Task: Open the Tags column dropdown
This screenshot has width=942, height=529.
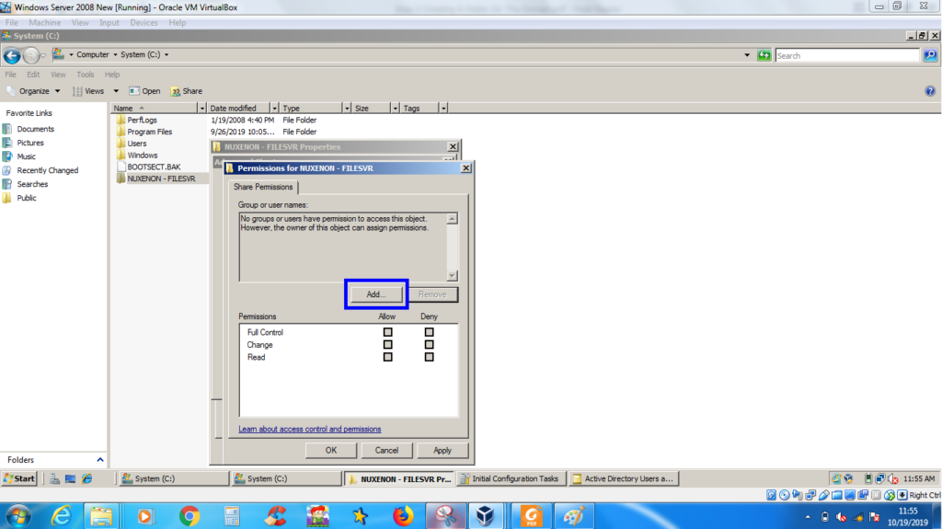Action: 443,109
